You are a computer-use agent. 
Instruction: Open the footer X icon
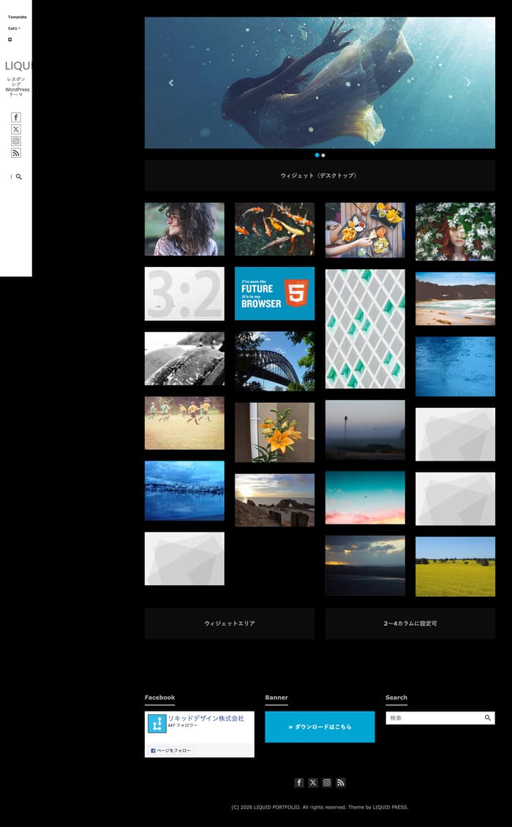(313, 782)
